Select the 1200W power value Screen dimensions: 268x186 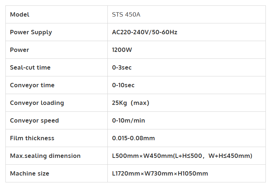tap(122, 50)
